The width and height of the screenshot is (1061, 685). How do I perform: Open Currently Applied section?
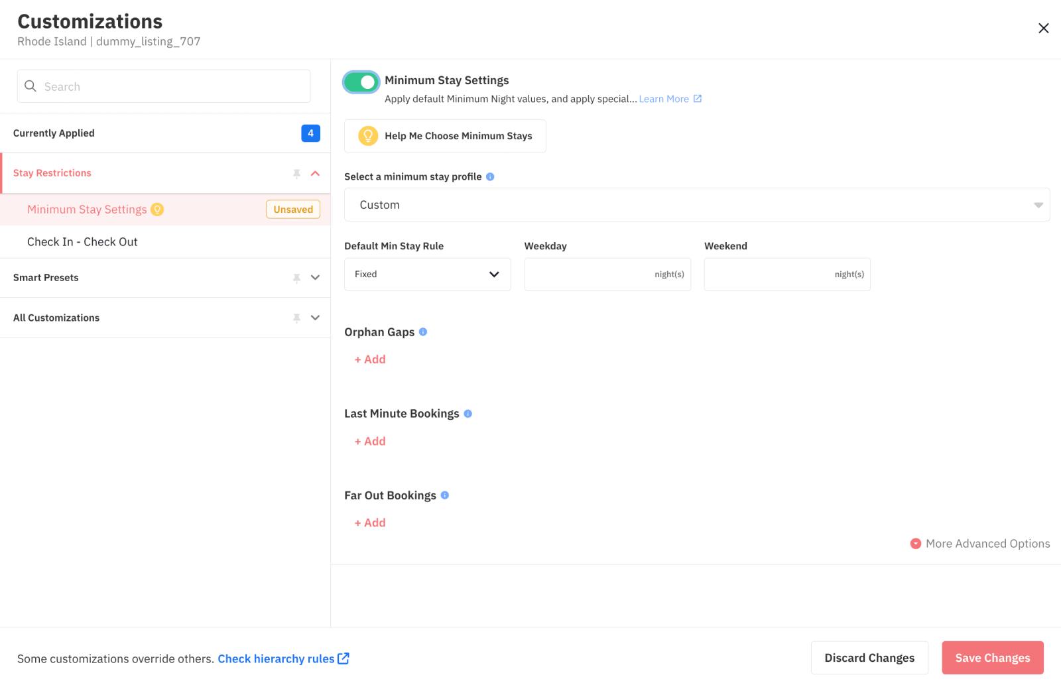[165, 133]
